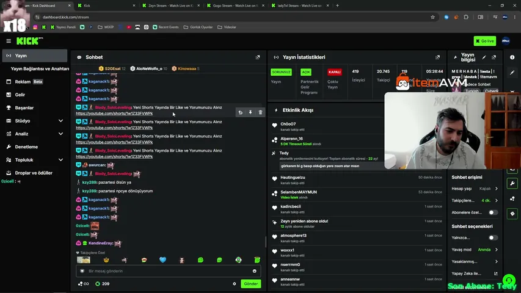Switch to the ladyTvl Stream browser tab
Image resolution: width=521 pixels, height=293 pixels.
point(300,5)
